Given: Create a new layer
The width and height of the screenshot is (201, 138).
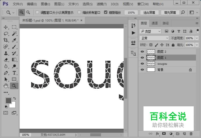Looking at the screenshot, I should (184, 134).
